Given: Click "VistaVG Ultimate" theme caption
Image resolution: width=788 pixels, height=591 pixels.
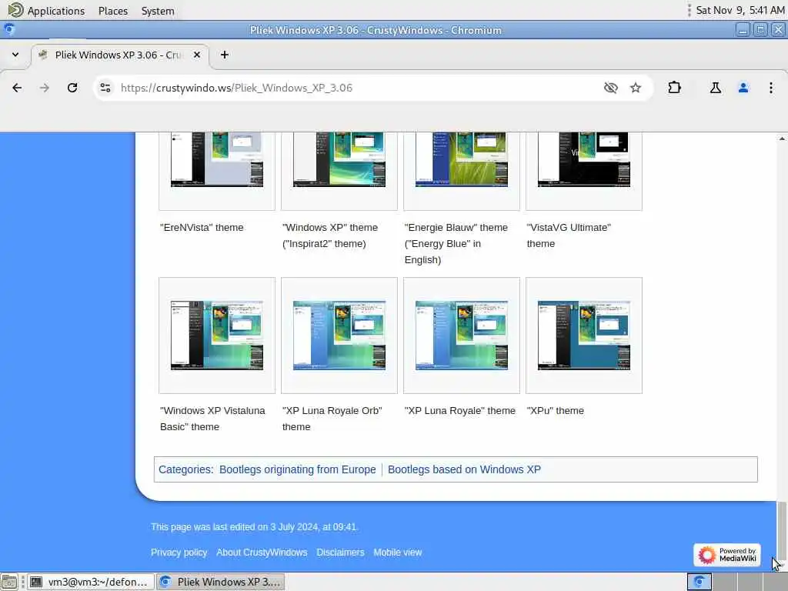Looking at the screenshot, I should pyautogui.click(x=569, y=235).
